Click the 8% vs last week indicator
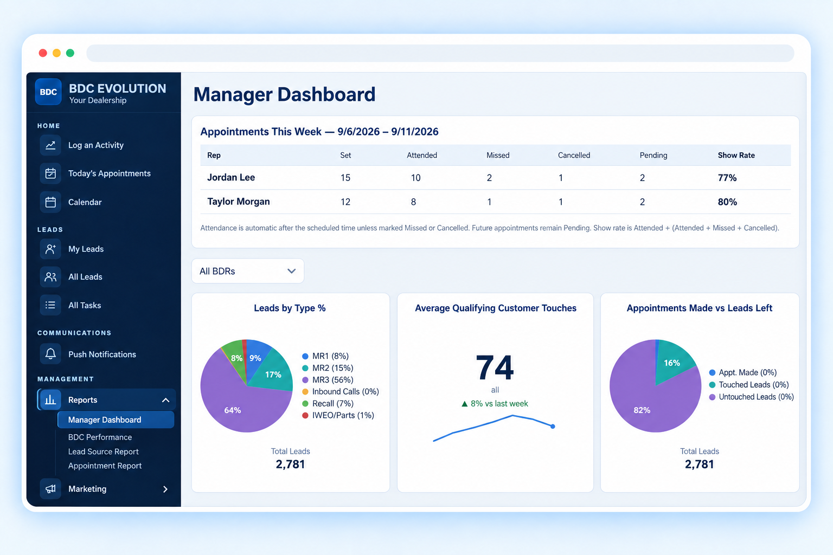 point(495,404)
